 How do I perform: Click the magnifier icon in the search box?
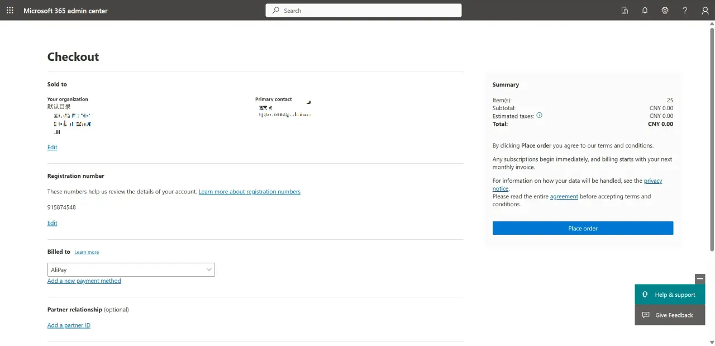pos(276,11)
